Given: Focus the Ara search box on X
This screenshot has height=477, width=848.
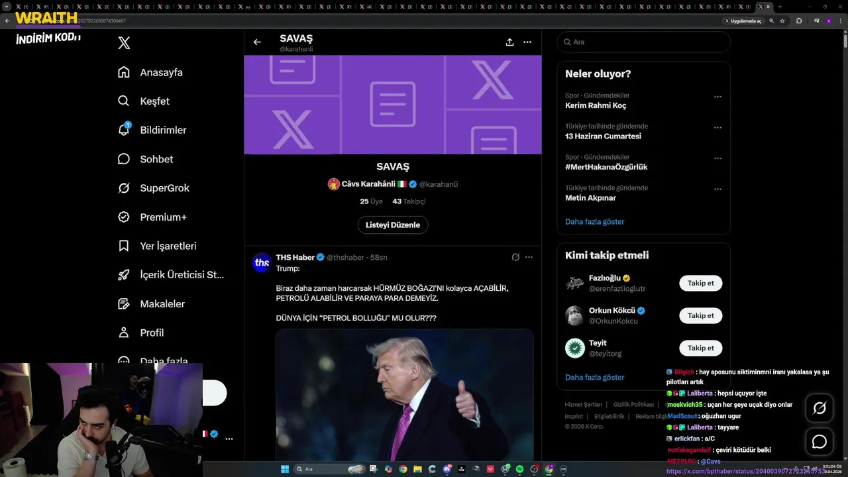Looking at the screenshot, I should point(643,42).
